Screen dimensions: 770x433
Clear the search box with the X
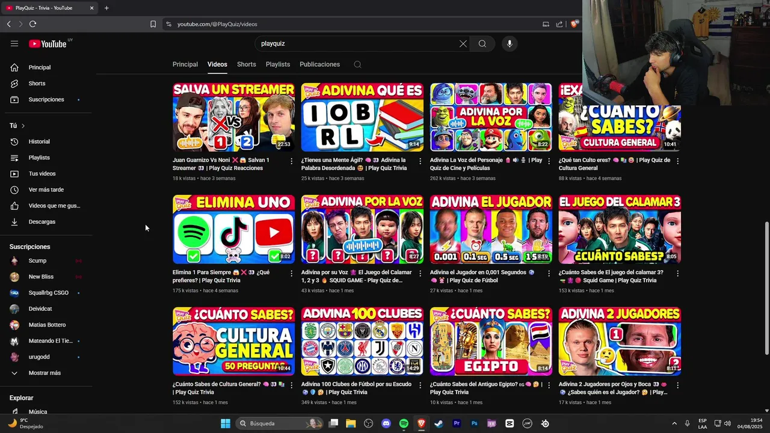463,43
